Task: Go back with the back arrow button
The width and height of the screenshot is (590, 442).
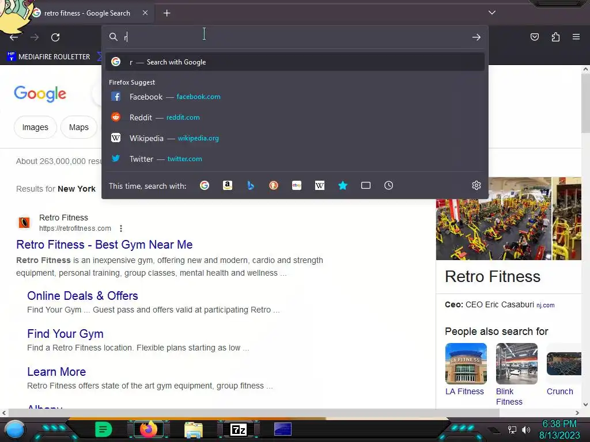Action: (x=14, y=37)
